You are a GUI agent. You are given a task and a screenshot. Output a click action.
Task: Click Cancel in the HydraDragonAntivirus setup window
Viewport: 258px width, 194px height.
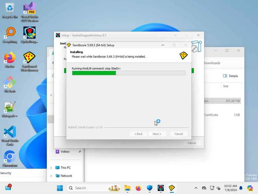tap(192, 143)
